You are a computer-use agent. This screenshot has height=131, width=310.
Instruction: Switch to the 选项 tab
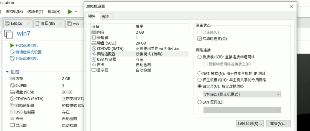click(x=105, y=17)
